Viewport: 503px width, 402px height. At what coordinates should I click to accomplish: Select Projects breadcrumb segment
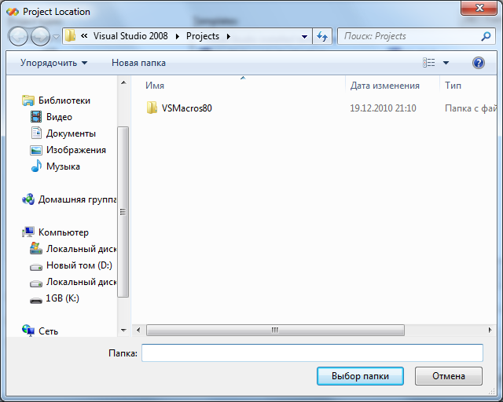tap(203, 36)
